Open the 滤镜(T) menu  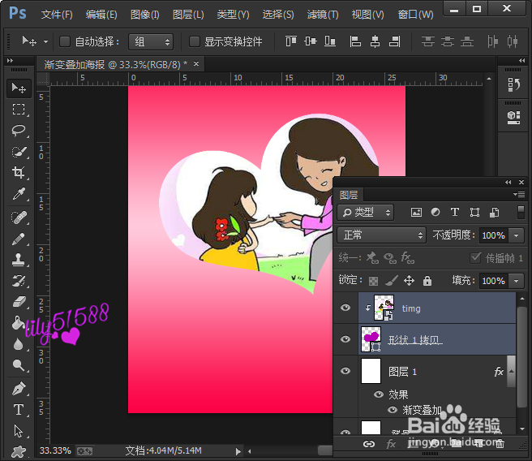coord(323,15)
